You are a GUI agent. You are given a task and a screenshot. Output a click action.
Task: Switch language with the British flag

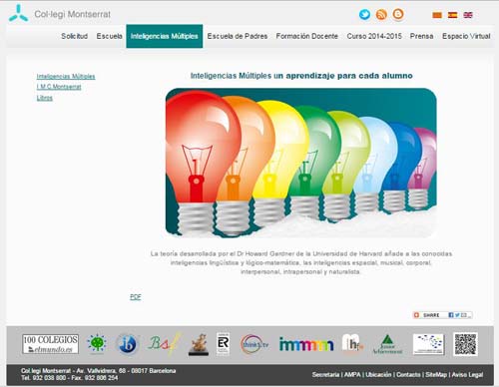468,15
